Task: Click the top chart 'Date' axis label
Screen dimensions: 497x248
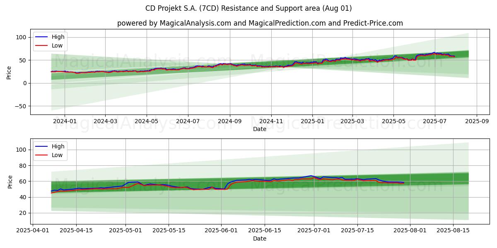Action: coord(260,129)
